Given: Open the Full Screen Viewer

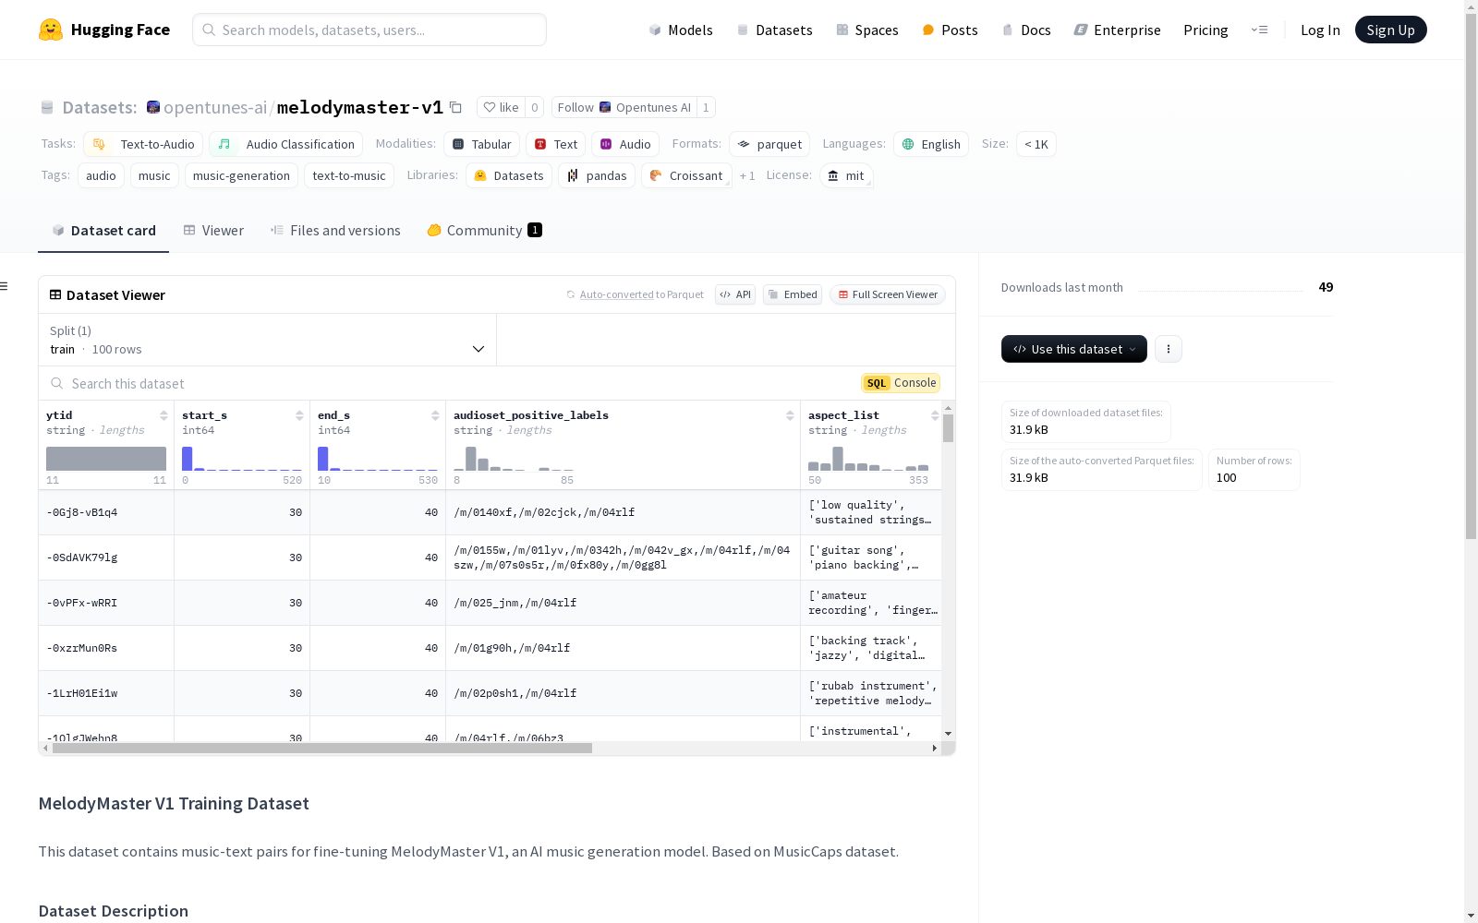Looking at the screenshot, I should tap(888, 294).
